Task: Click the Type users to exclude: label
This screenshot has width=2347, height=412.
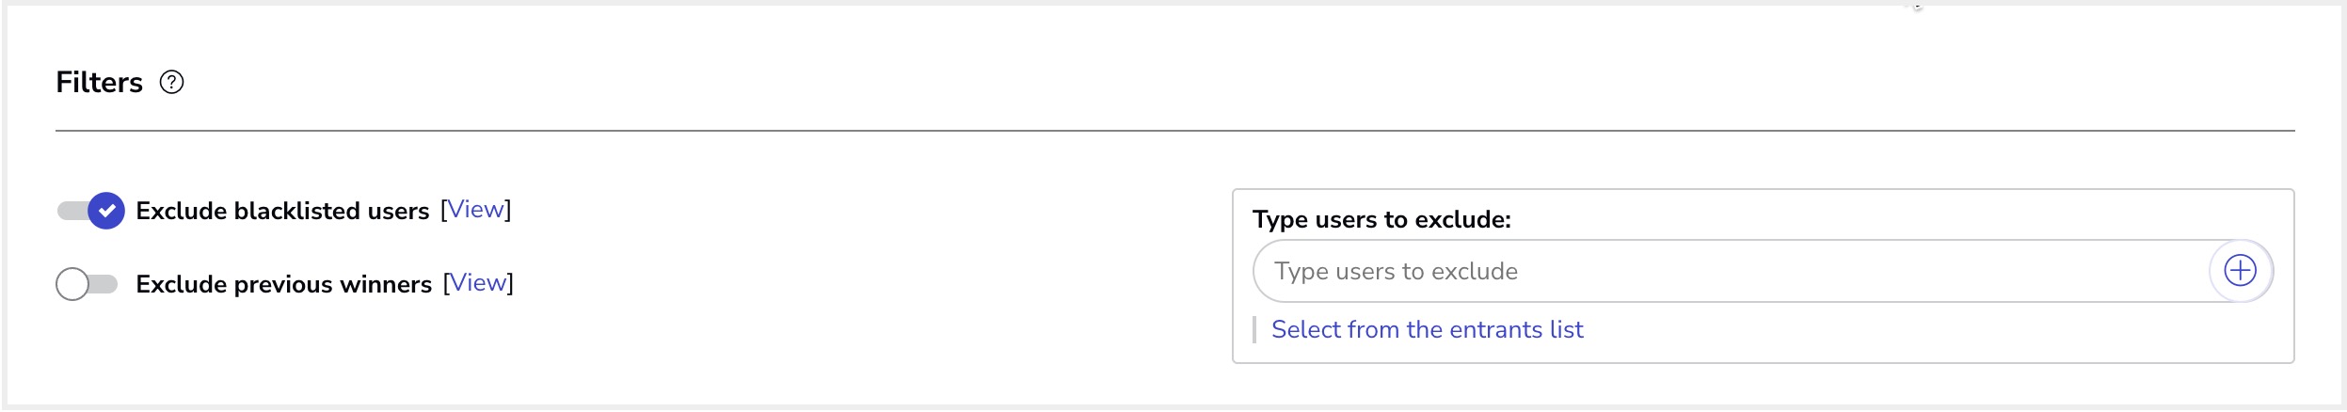Action: point(1381,220)
